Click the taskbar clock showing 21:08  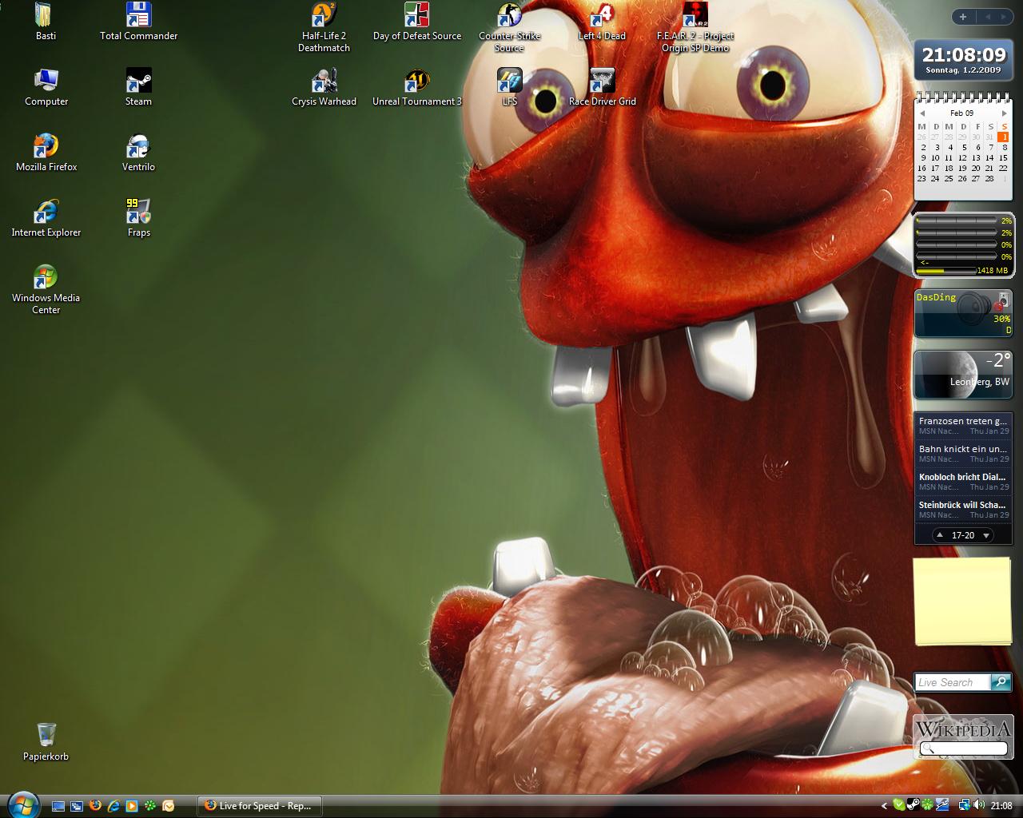(1001, 806)
